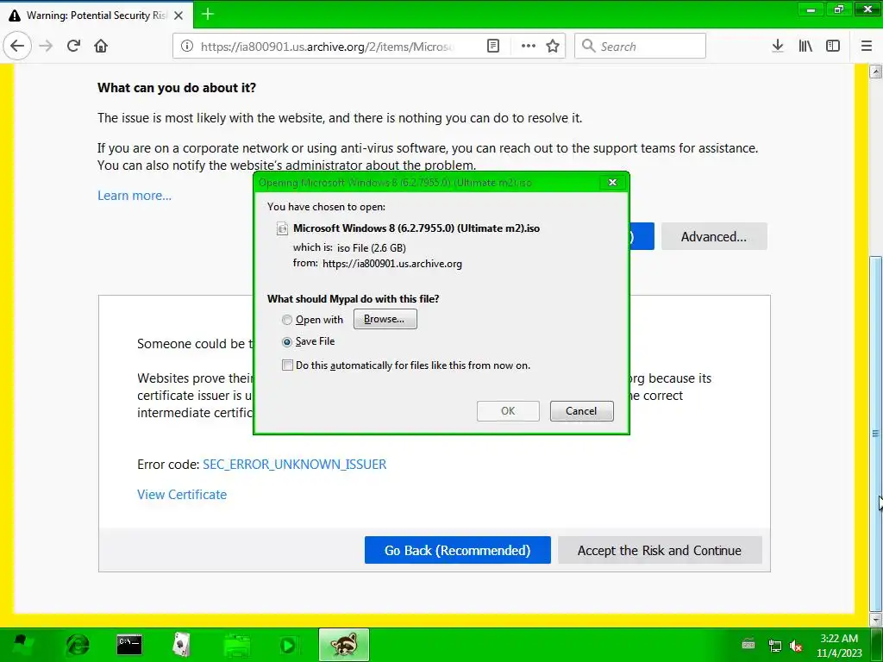Show site information for archive.org URL
The width and height of the screenshot is (883, 662).
[187, 47]
